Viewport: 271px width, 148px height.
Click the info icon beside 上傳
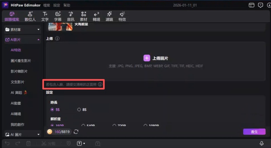(x=57, y=39)
